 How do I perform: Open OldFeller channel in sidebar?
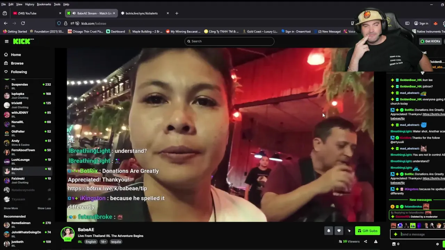[x=27, y=133]
